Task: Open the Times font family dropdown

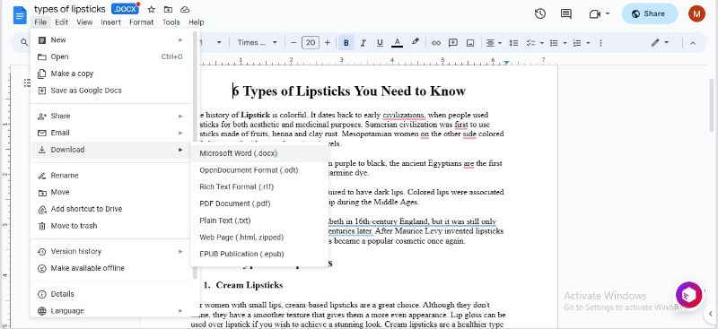Action: click(x=257, y=42)
